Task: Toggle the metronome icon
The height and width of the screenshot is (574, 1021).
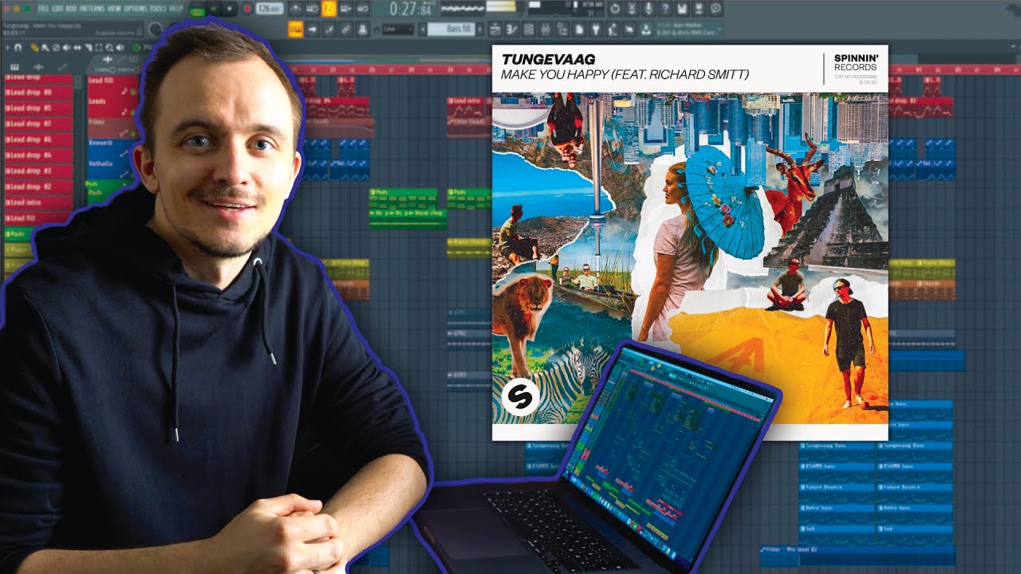Action: (296, 9)
